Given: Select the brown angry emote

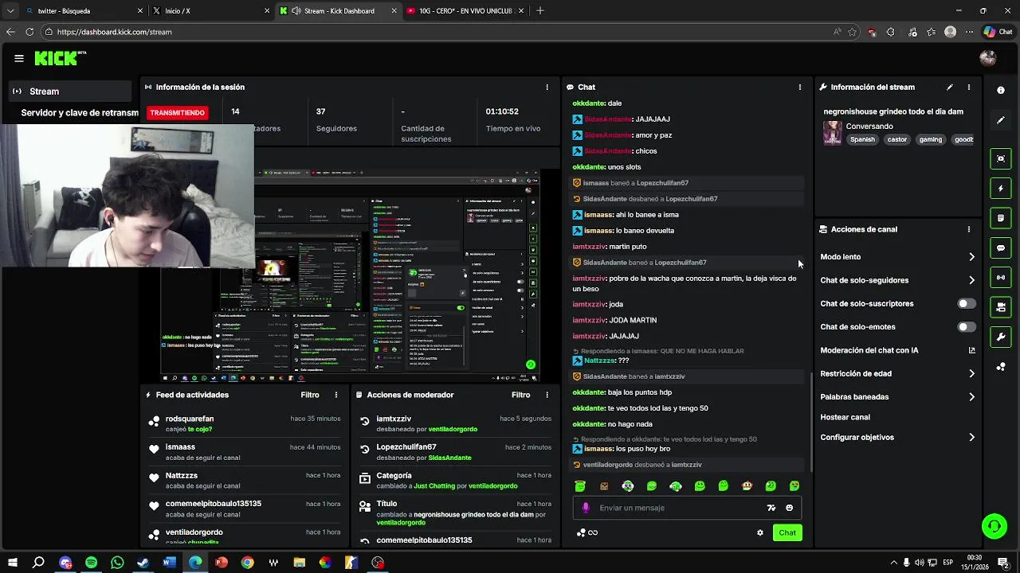Looking at the screenshot, I should click(604, 485).
